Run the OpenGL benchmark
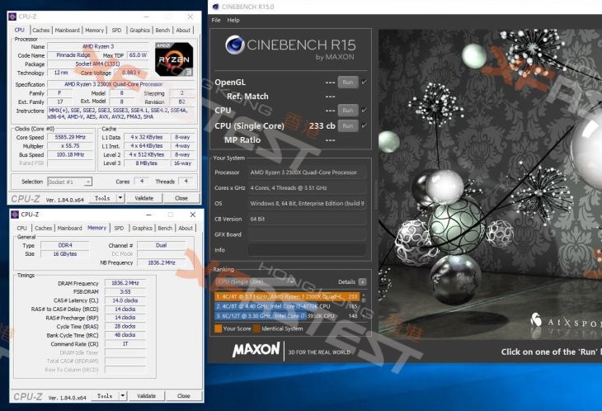Viewport: 602px width, 411px height. point(348,83)
